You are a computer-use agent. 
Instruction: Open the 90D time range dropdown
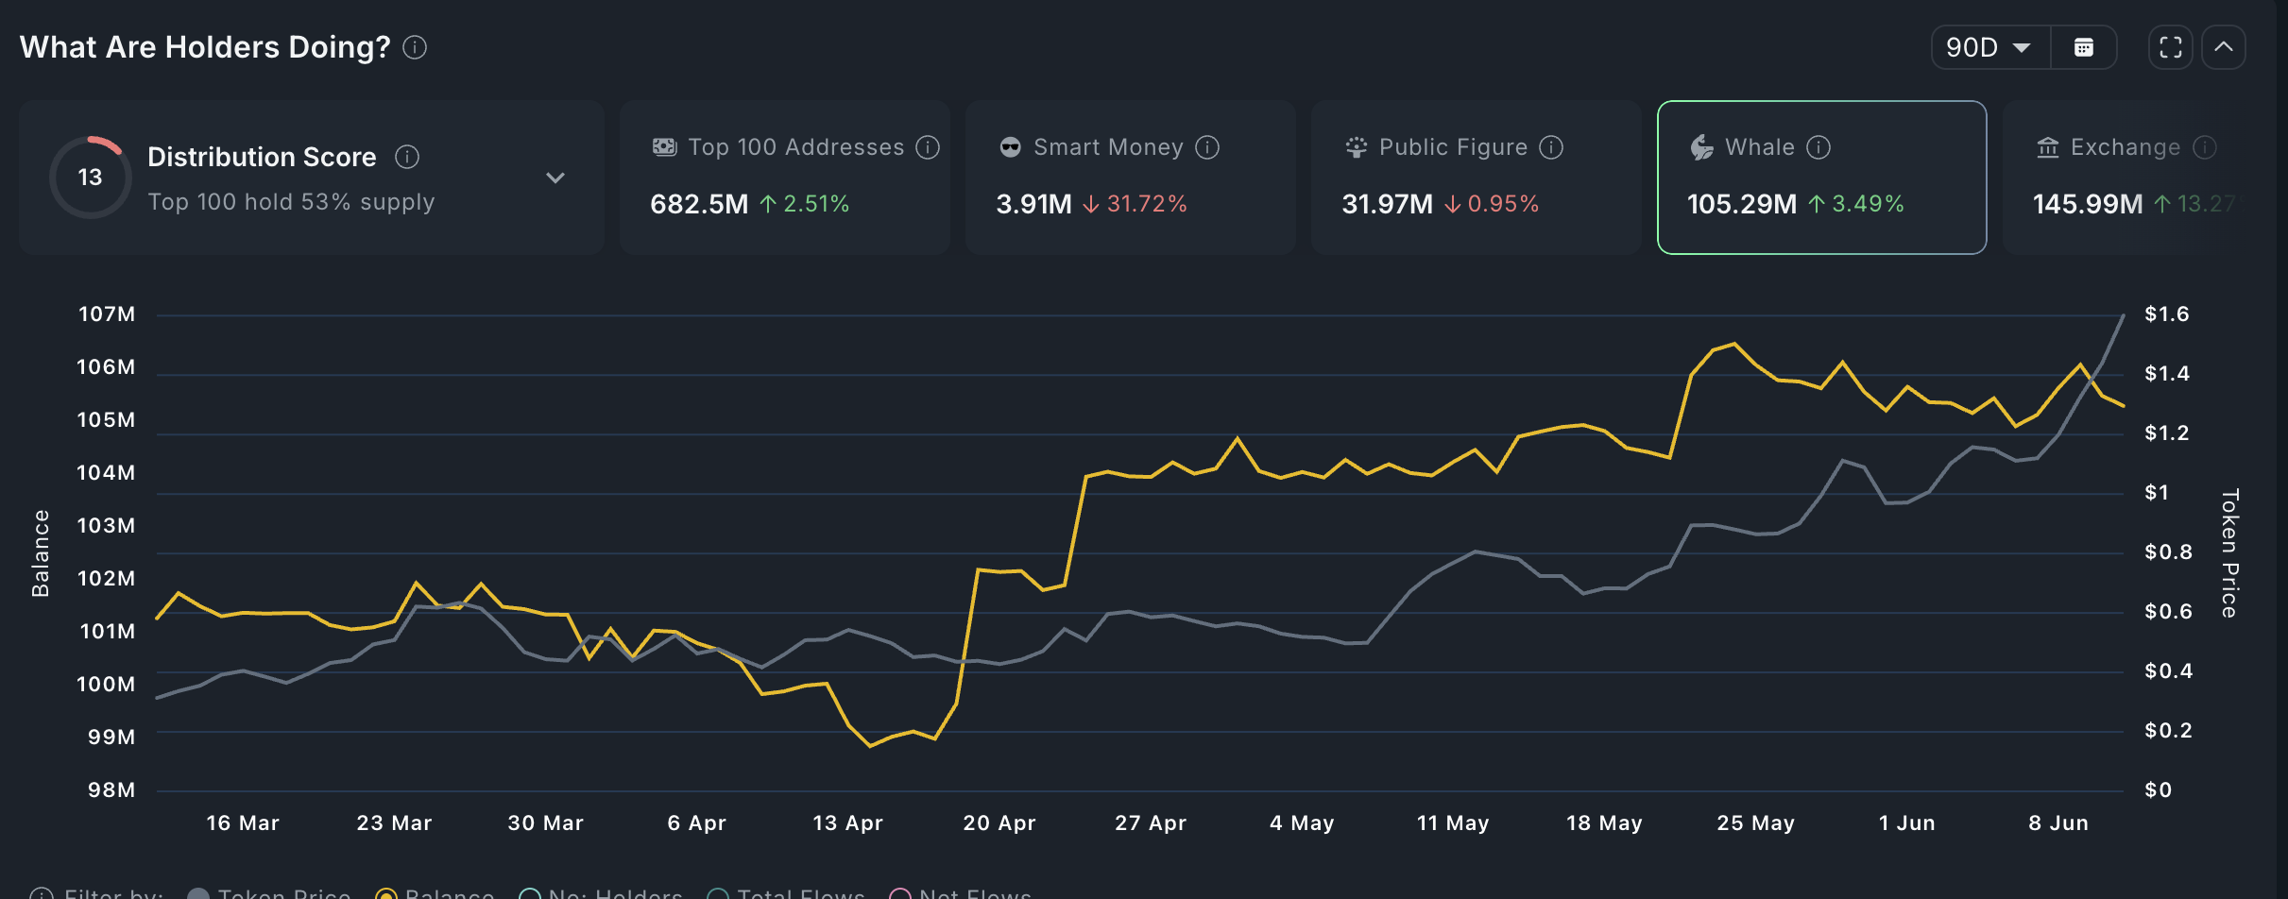(x=1989, y=47)
